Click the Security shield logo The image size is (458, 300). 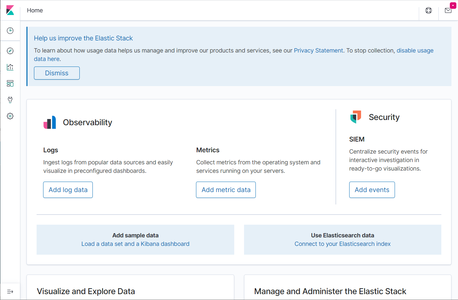[356, 117]
